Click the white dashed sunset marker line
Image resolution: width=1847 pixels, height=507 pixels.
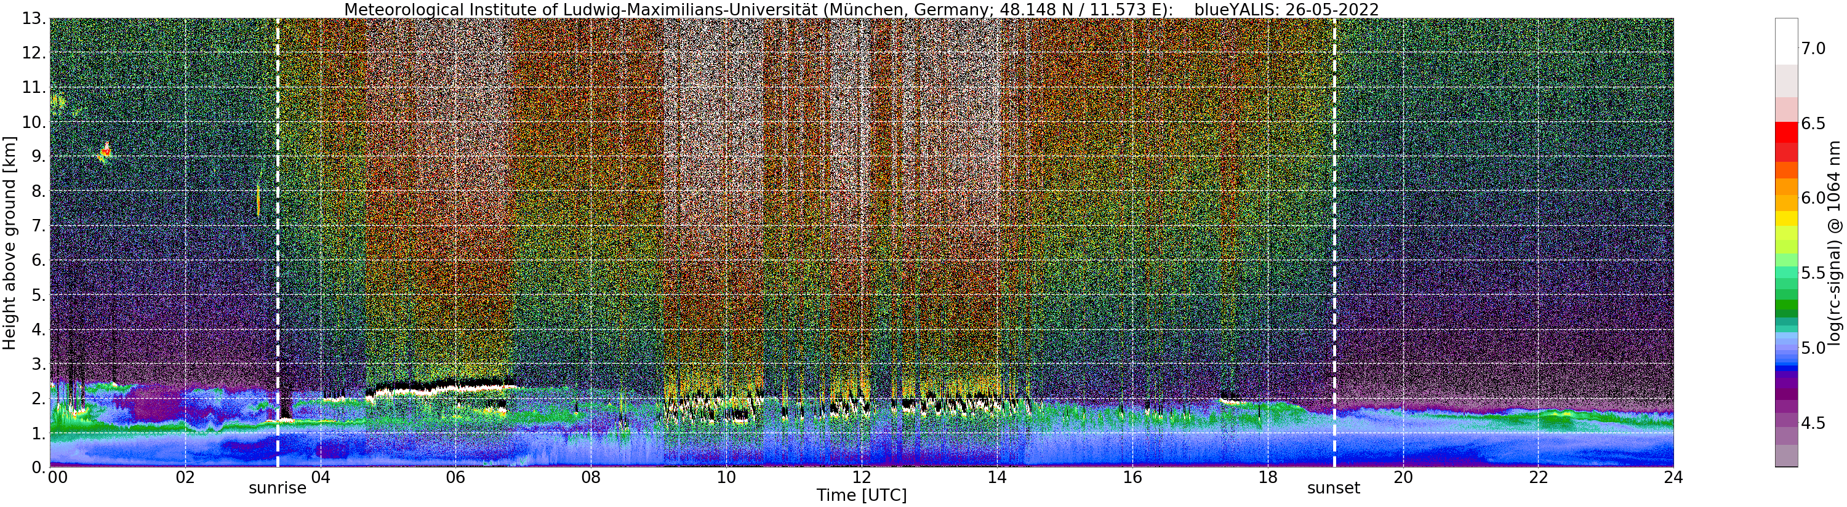pyautogui.click(x=1334, y=242)
